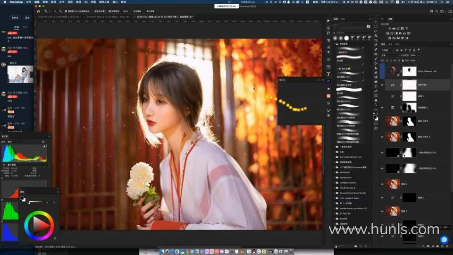Viewport: 453px width, 255px height.
Task: Expand the Composite Nation brush folder
Action: click(335, 183)
